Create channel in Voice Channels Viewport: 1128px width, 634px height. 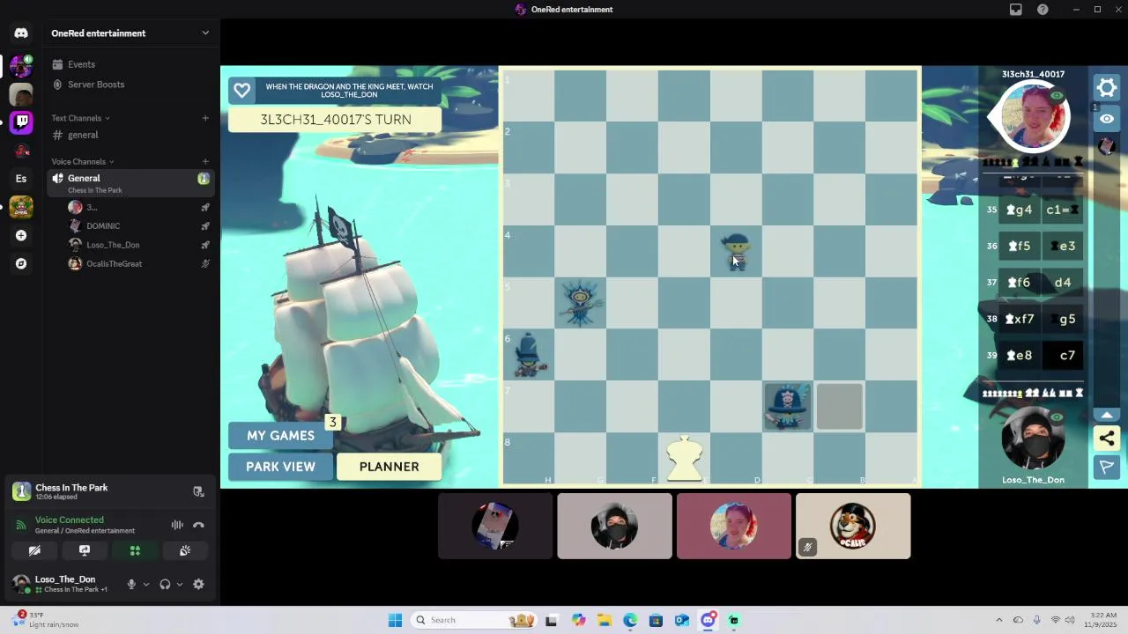tap(205, 162)
